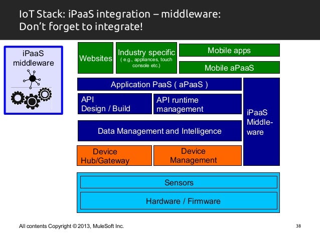Click the API runtime management block
This screenshot has height=240, width=320.
(x=198, y=104)
